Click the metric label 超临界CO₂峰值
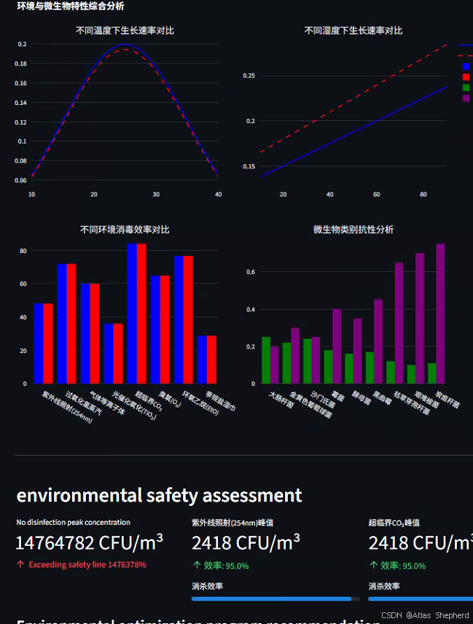 394,523
